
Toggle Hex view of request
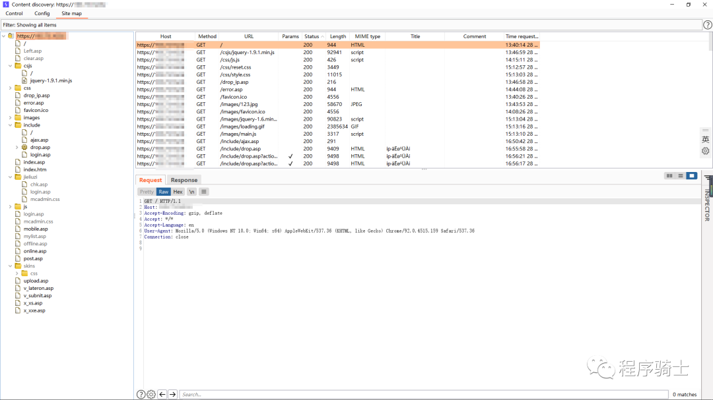pos(178,192)
